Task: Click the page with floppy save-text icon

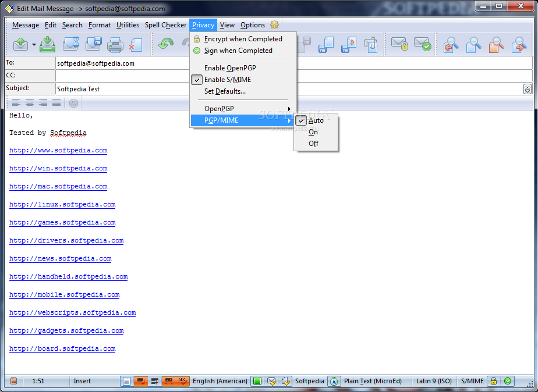Action: [326, 45]
